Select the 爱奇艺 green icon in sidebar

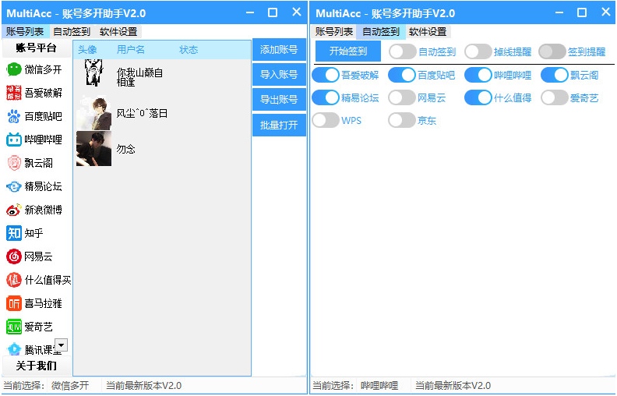(x=14, y=327)
